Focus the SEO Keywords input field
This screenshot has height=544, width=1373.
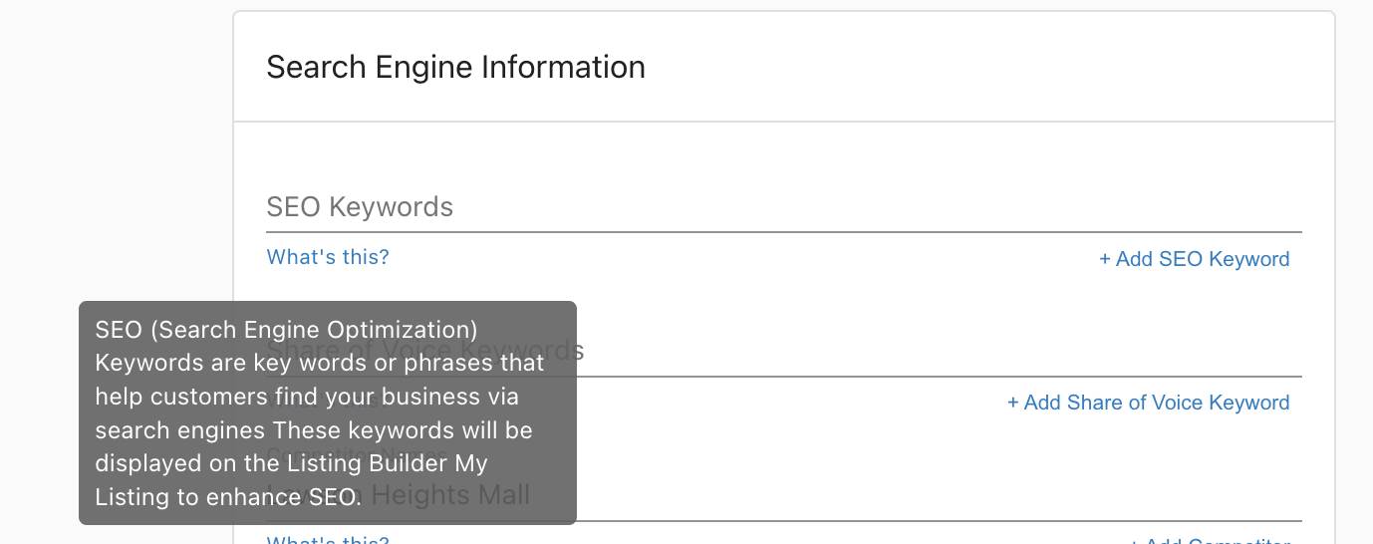coord(784,207)
